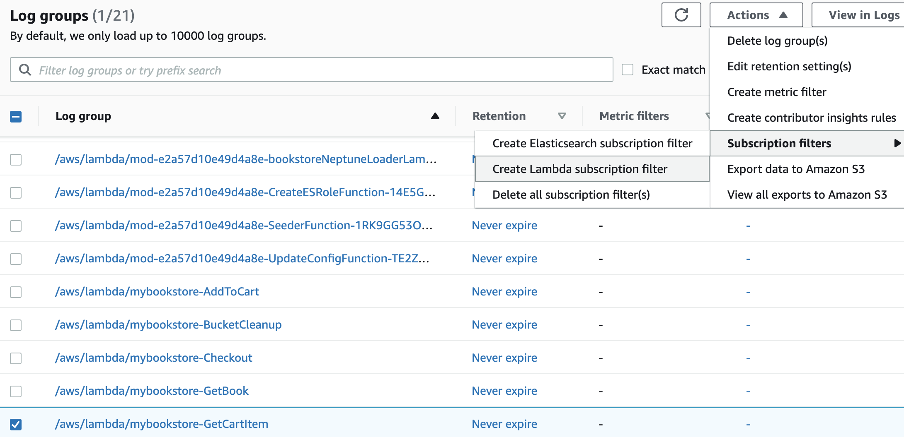Select Create Elasticsearch subscription filter
Viewport: 904px width, 437px height.
tap(592, 143)
